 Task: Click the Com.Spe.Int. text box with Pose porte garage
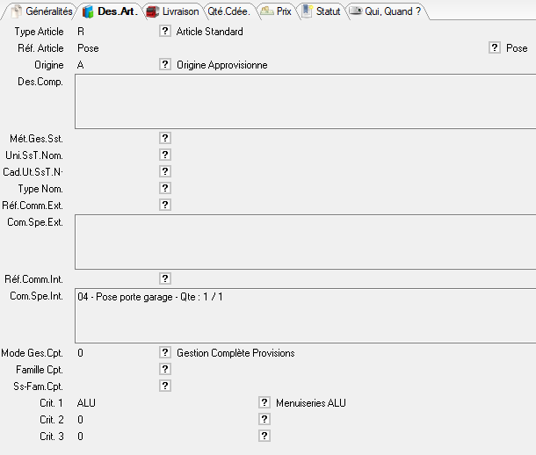[303, 315]
